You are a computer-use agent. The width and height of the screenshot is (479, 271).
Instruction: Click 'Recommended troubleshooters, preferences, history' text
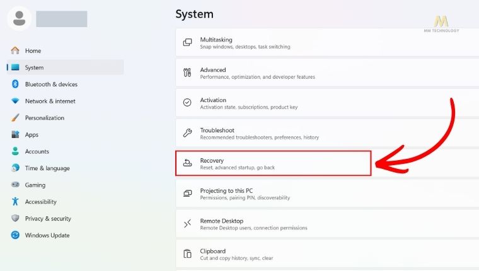260,137
